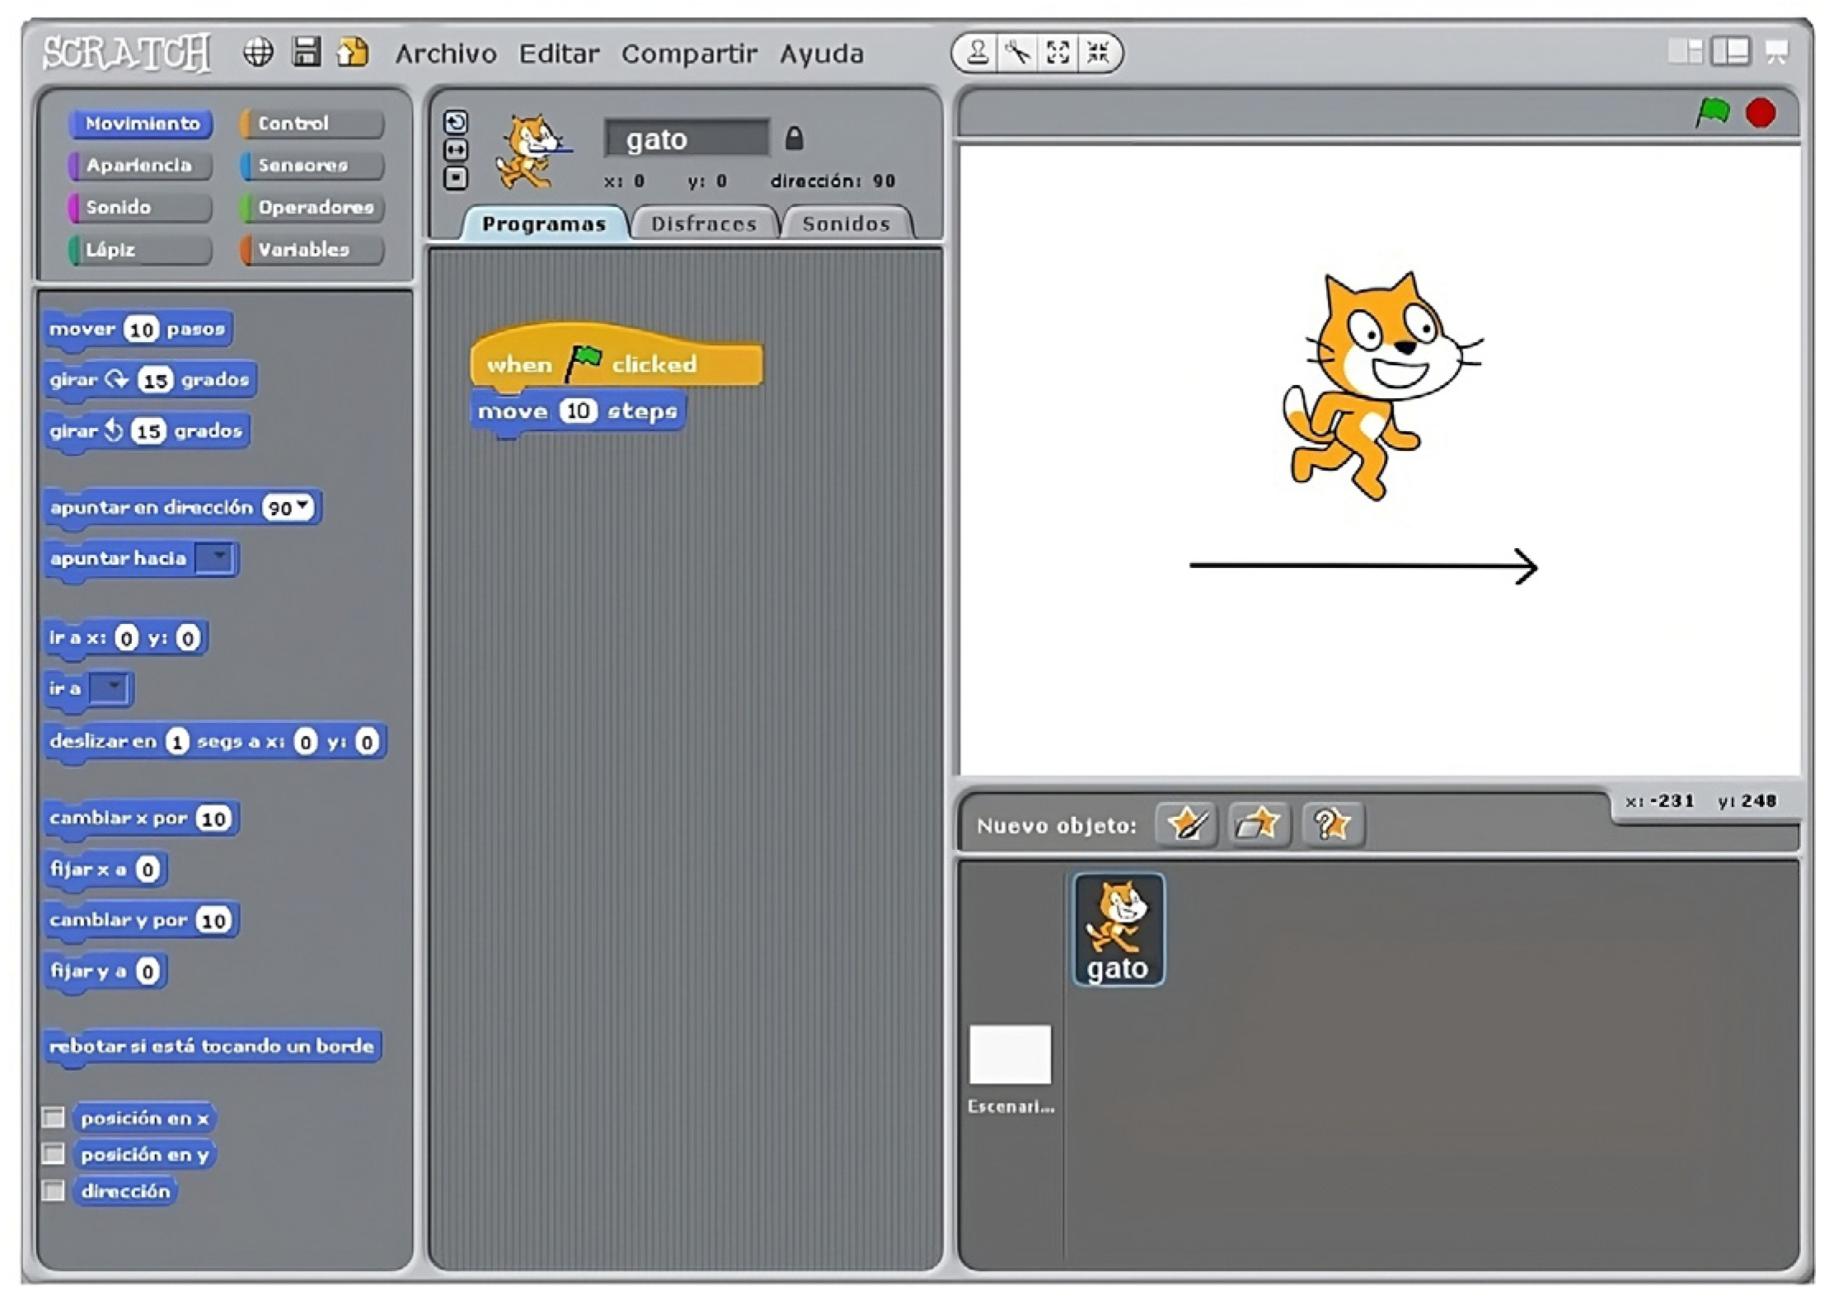1829x1300 pixels.
Task: Select the stamp duplicate tool
Action: tap(978, 54)
